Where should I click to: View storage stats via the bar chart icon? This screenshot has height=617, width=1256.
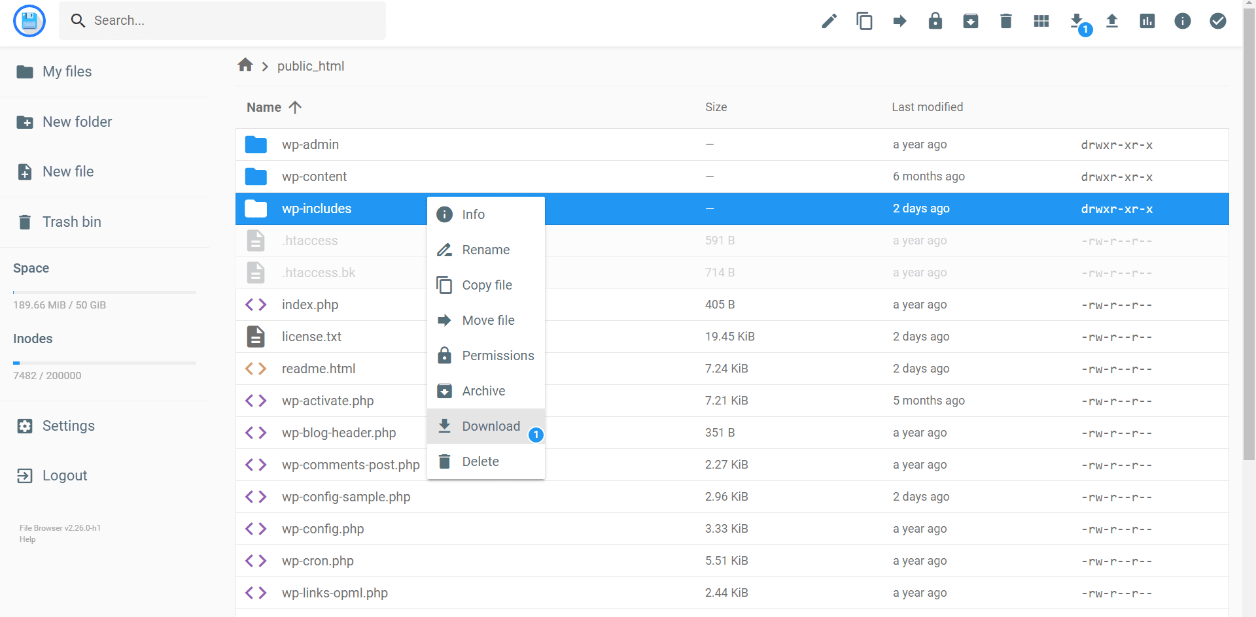(x=1147, y=21)
